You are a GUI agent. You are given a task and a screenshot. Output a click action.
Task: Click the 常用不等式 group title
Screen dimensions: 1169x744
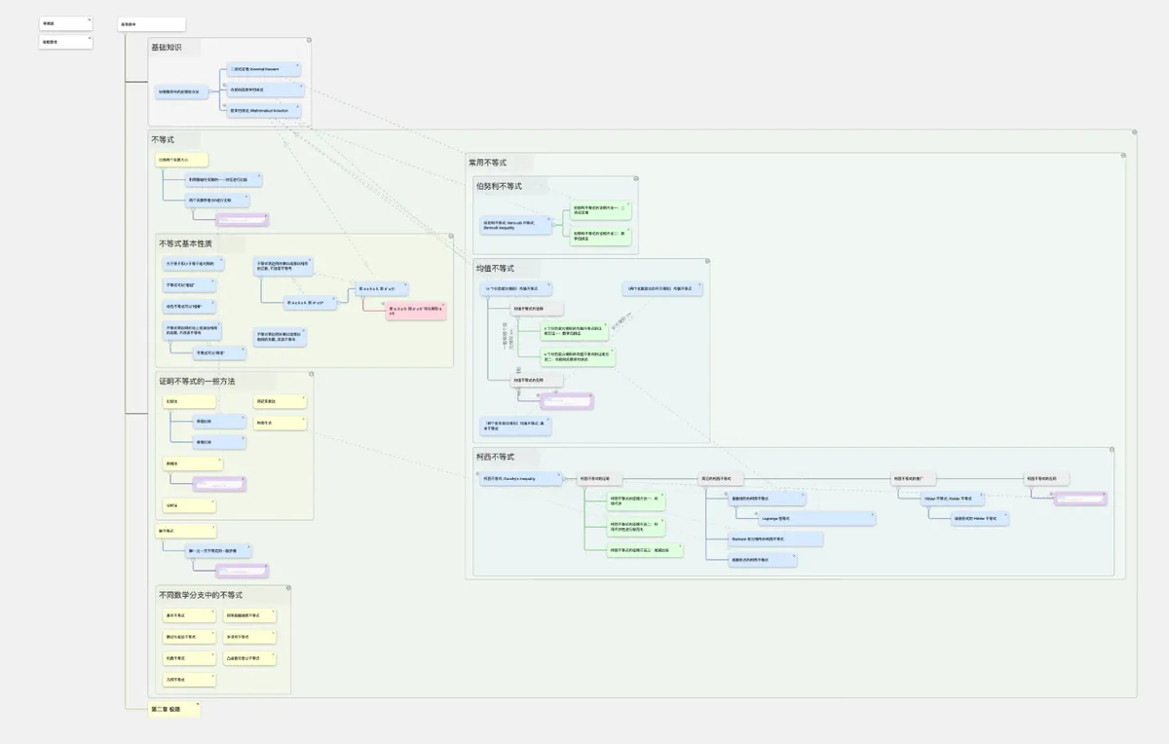point(487,163)
